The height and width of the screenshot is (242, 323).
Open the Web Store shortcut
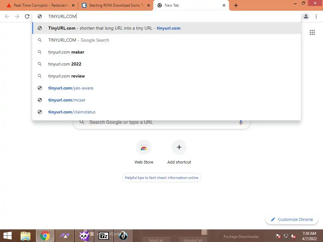(x=144, y=152)
